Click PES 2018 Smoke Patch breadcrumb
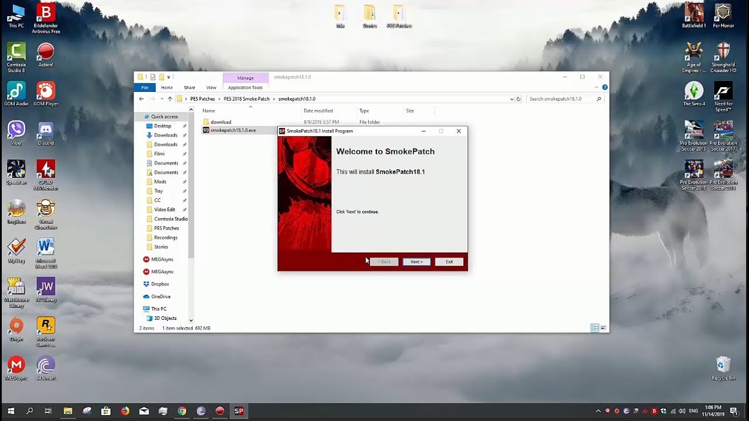This screenshot has height=421, width=749. pyautogui.click(x=246, y=99)
